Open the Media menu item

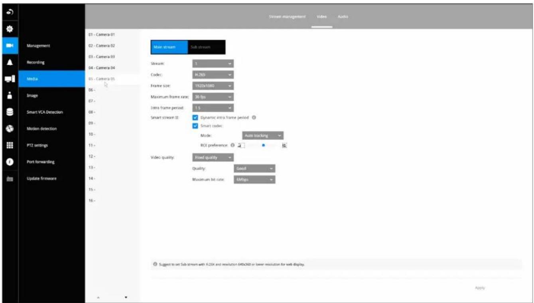[x=52, y=79]
